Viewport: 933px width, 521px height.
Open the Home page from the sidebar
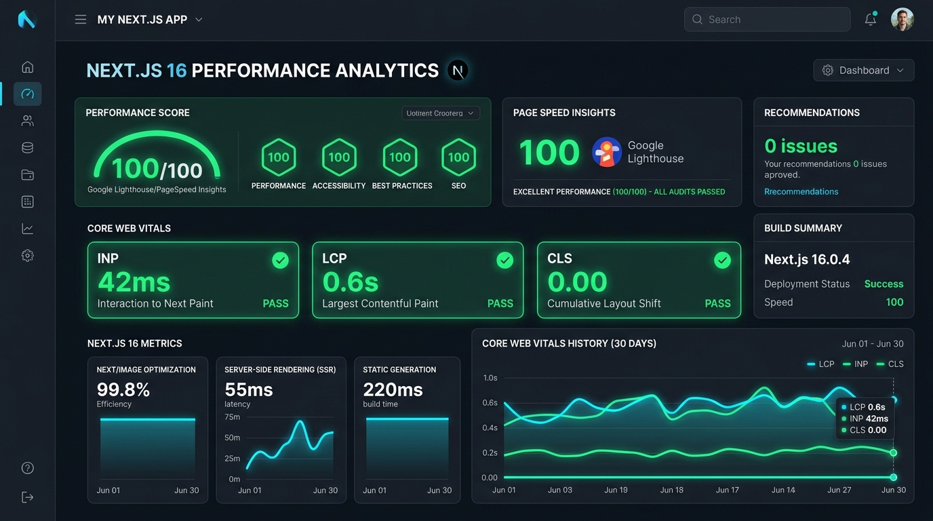click(x=27, y=67)
